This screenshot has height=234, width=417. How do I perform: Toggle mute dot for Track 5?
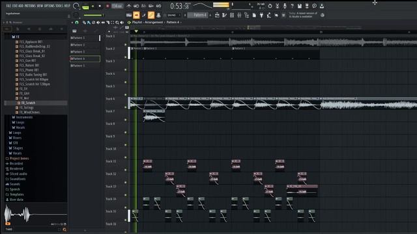[x=126, y=95]
